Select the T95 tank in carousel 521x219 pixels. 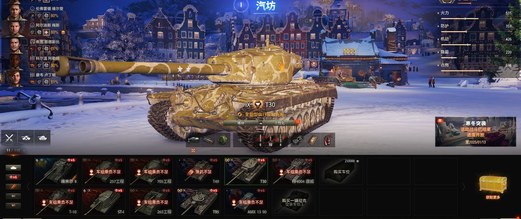point(198,202)
